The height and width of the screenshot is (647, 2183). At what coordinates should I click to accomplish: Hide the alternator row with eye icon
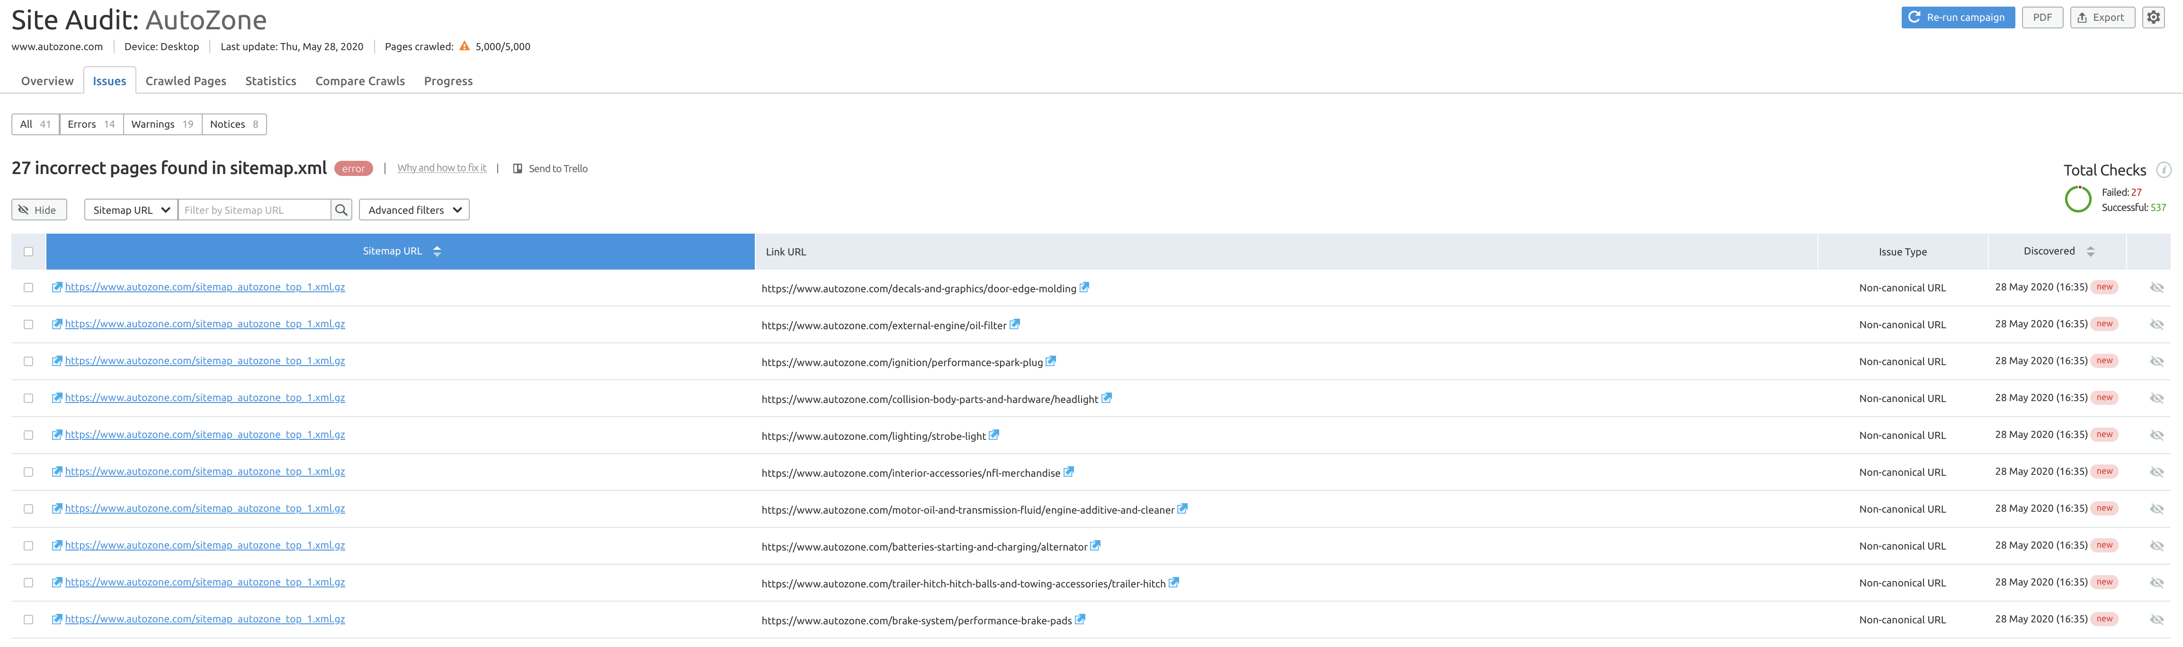pos(2157,546)
